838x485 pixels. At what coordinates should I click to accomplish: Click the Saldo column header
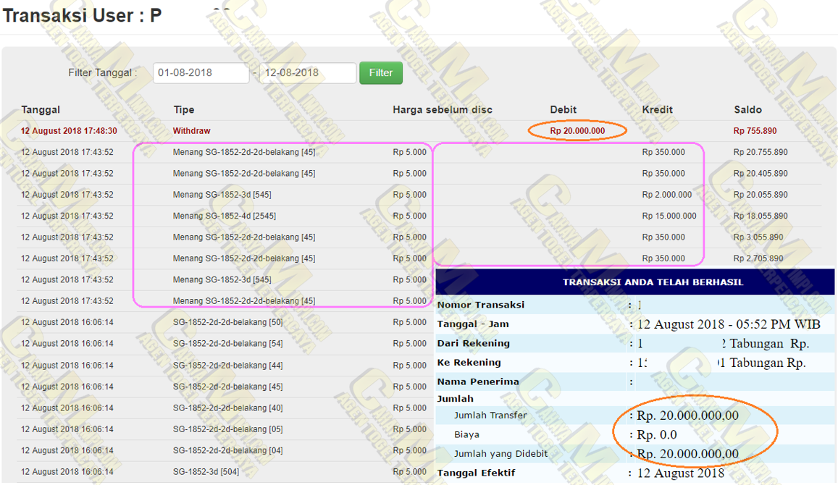pyautogui.click(x=747, y=110)
